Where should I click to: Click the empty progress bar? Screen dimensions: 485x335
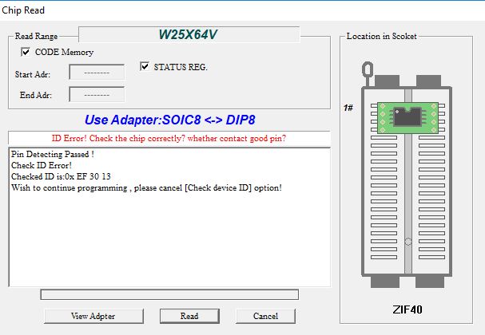[169, 294]
